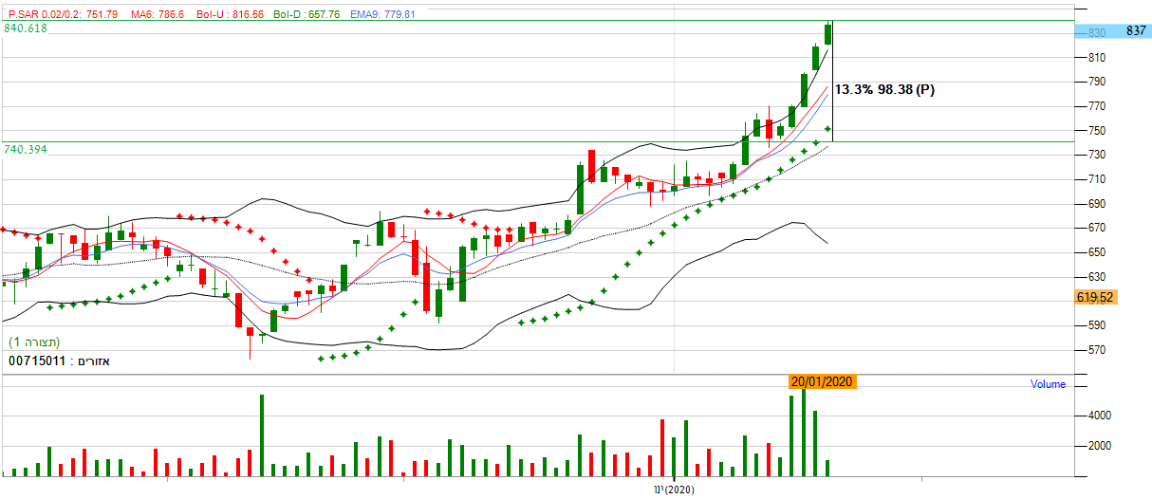Image resolution: width=1152 pixels, height=499 pixels.
Task: Click the ינו(2020) month axis label
Action: click(x=673, y=490)
